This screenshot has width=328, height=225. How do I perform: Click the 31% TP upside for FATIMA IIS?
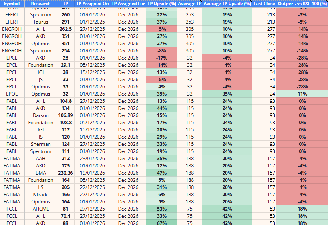tap(162, 187)
